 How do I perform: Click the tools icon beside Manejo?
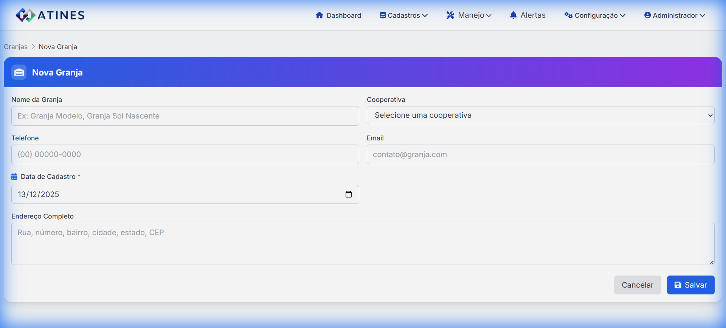[x=450, y=15]
